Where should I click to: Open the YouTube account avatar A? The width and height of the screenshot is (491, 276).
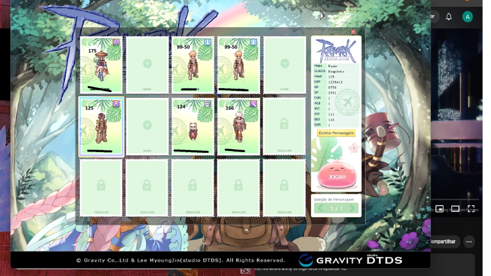point(468,16)
